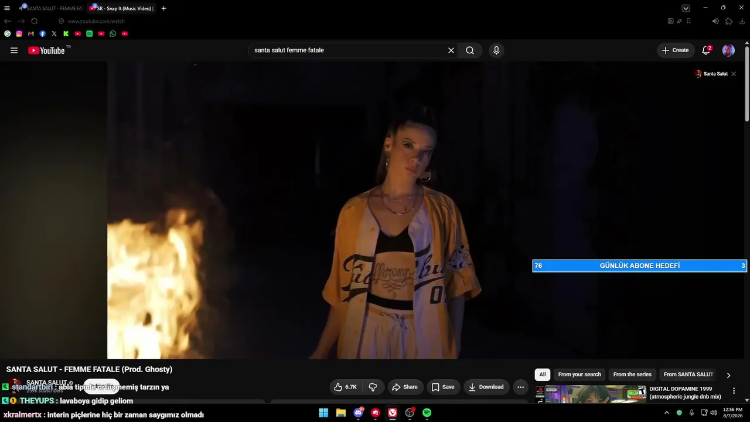Open the tab list dropdown arrow
Viewport: 750px width, 422px height.
pos(686,8)
